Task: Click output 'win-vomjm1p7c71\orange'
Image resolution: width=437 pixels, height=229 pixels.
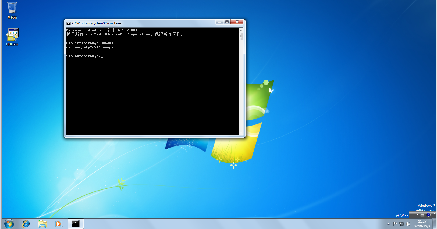Action: click(90, 47)
